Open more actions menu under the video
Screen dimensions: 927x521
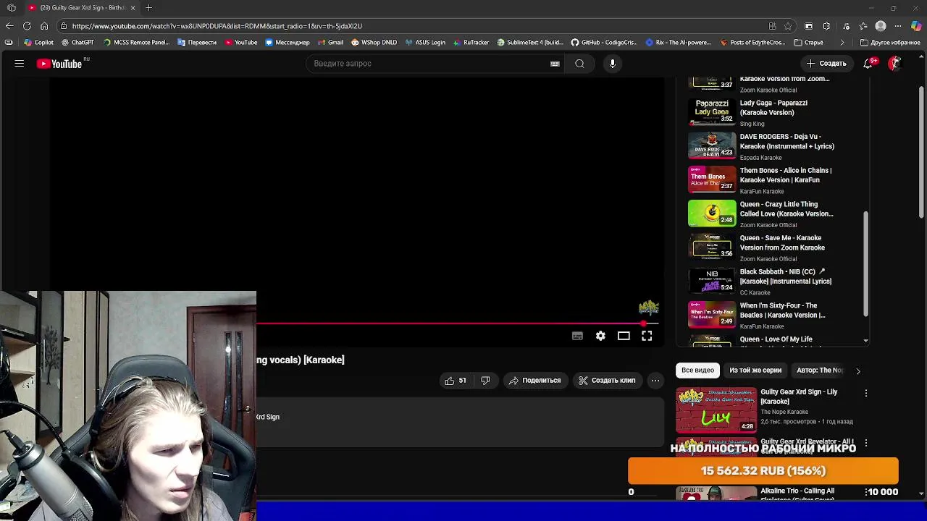tap(655, 381)
